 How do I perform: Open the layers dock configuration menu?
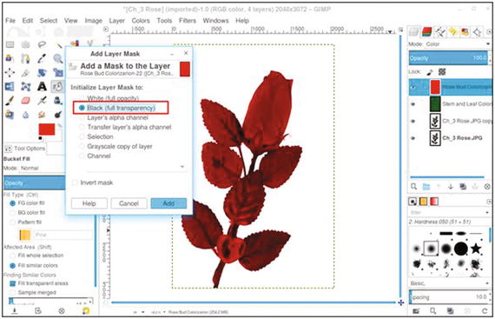click(489, 32)
